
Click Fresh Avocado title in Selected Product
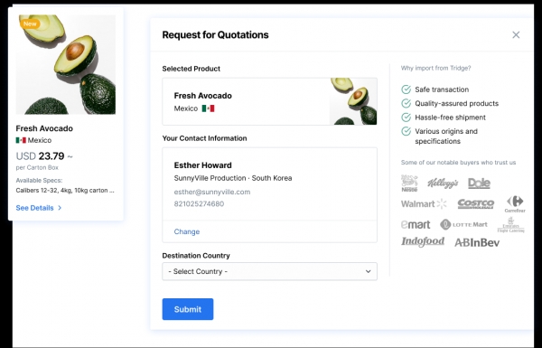point(202,96)
